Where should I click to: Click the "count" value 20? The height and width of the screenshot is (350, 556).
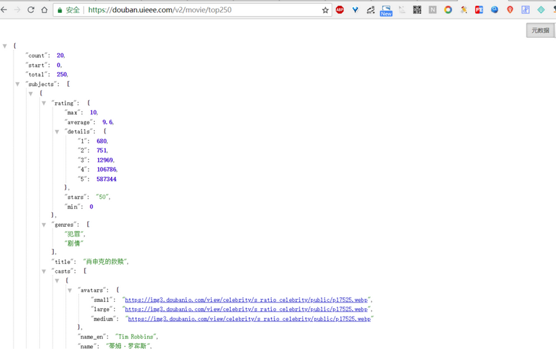(60, 55)
